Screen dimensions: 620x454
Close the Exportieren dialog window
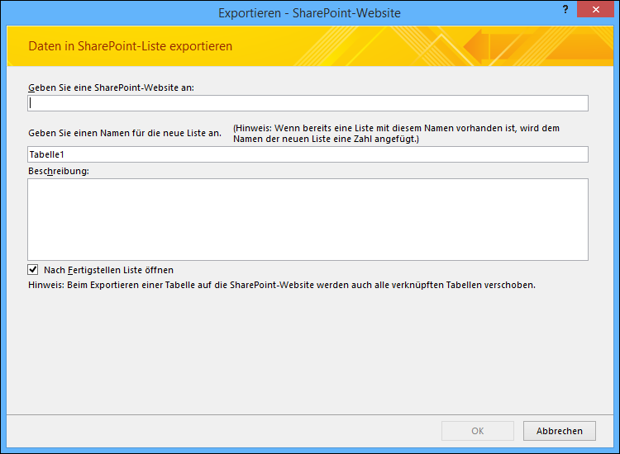[x=595, y=9]
